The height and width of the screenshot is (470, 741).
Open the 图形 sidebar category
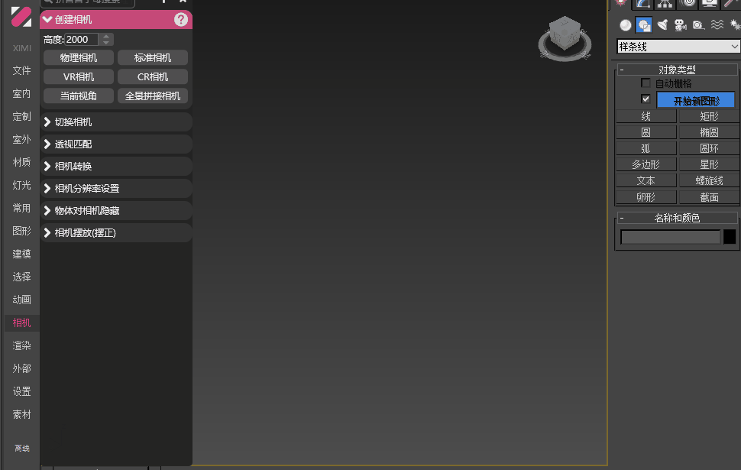[x=21, y=231]
